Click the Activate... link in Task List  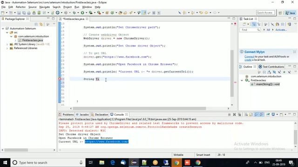[x=281, y=30]
